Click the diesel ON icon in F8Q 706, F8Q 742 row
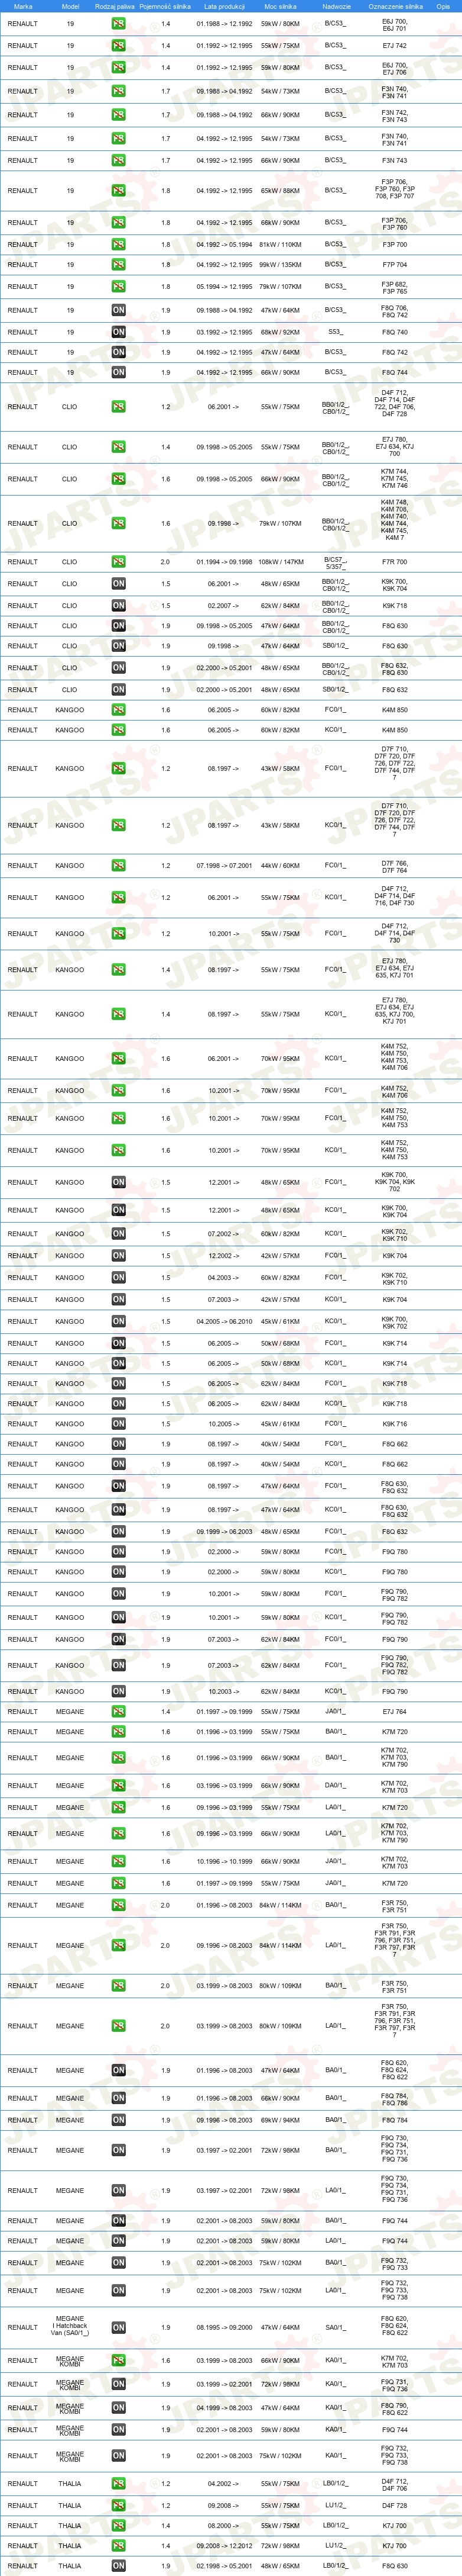The height and width of the screenshot is (2576, 462). pyautogui.click(x=118, y=310)
